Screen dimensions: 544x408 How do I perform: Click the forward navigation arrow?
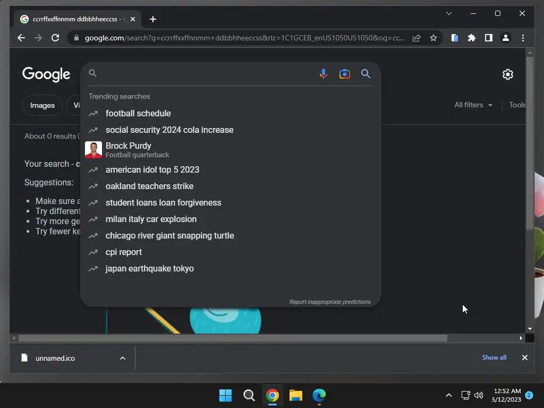coord(38,38)
